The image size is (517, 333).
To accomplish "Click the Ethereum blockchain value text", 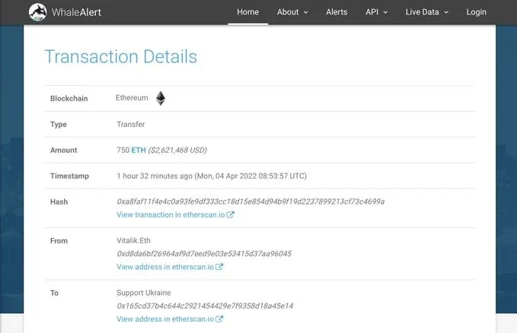I will pos(132,98).
